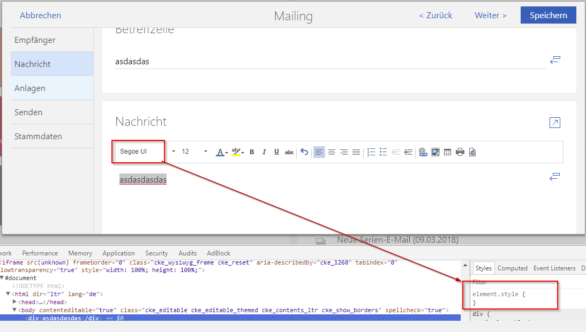
Task: Apply italic formatting to the text
Action: [x=264, y=152]
